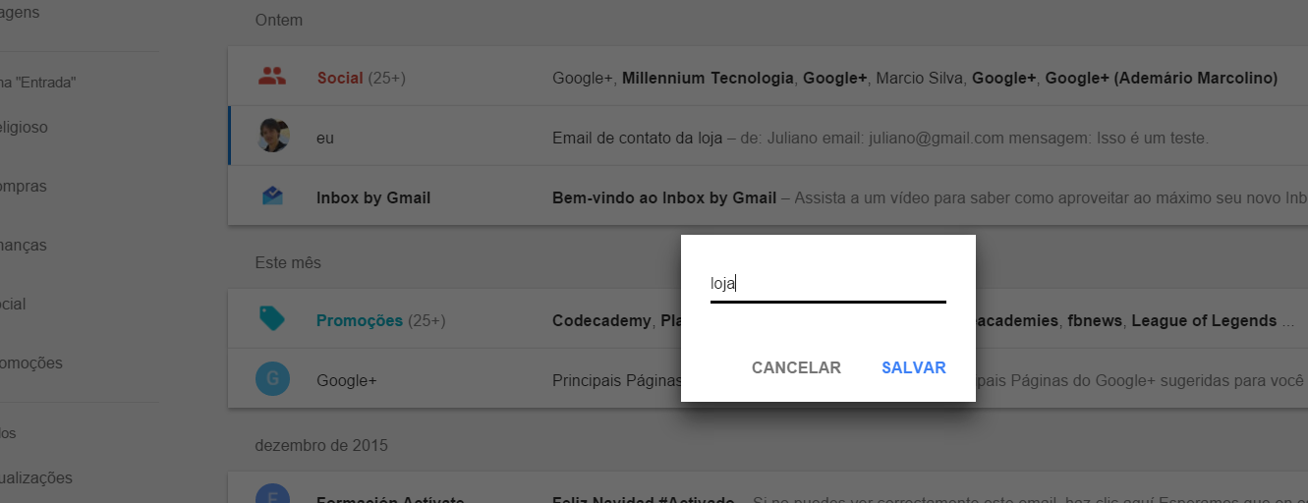Open the Google+ Principais Páginas email
The width and height of the screenshot is (1308, 503).
[x=768, y=378]
